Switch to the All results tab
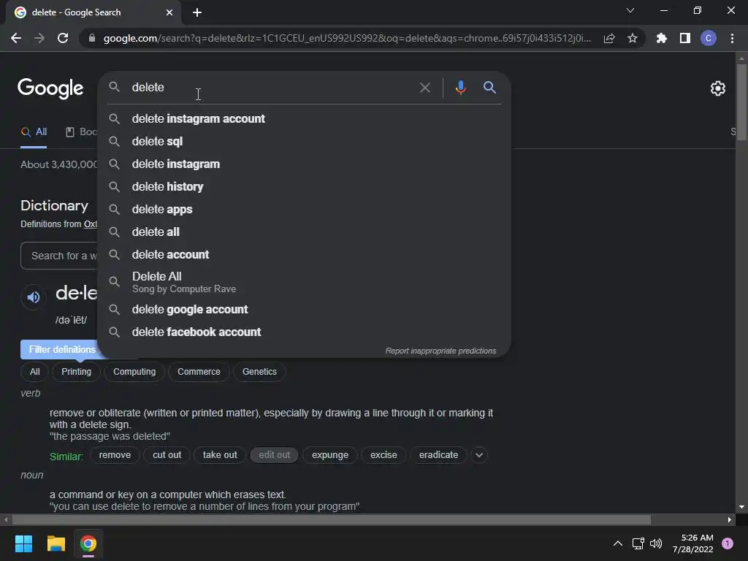 [x=34, y=132]
